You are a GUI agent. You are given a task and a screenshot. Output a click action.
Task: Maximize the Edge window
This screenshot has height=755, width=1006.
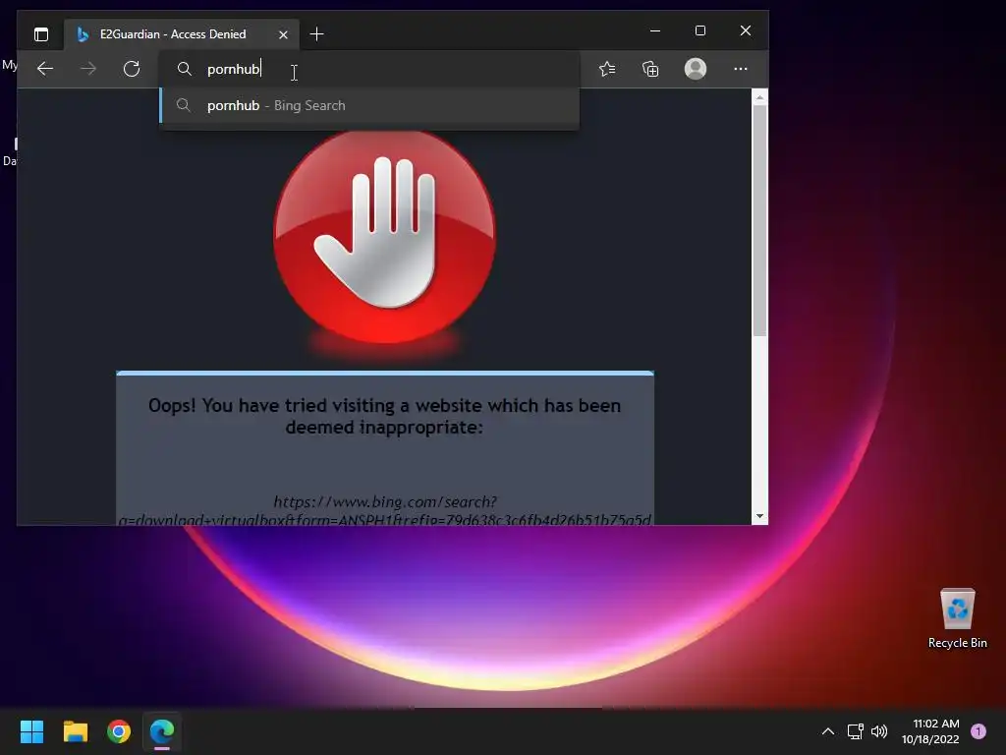699,30
